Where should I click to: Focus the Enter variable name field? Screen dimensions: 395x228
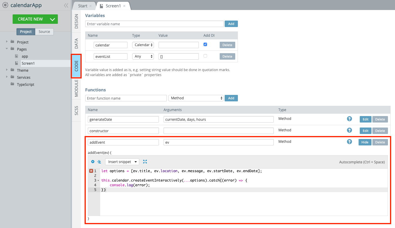154,24
